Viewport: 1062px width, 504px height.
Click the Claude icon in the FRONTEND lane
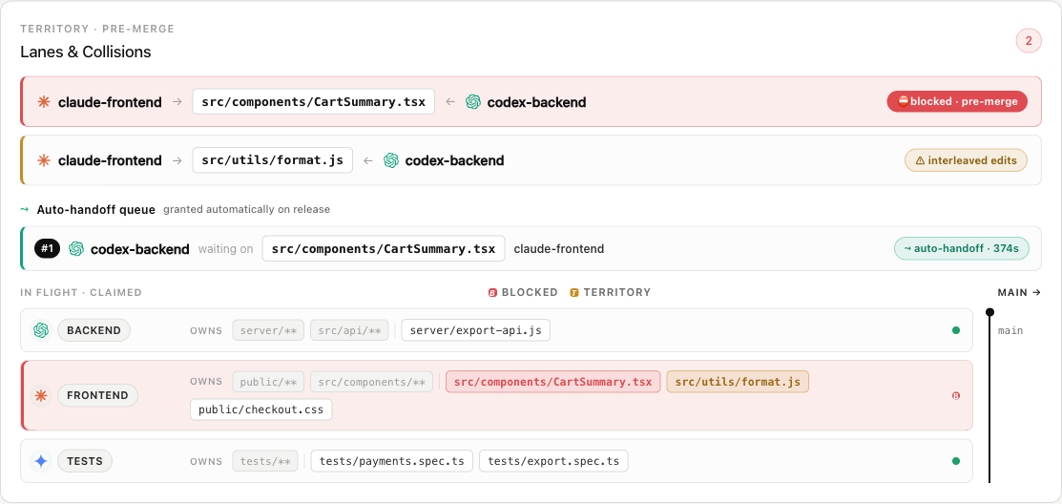41,395
